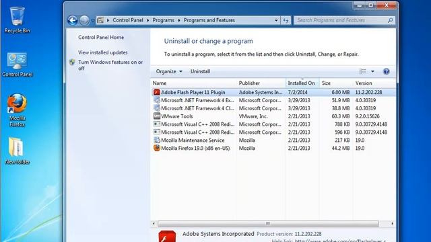431x242 pixels.
Task: Sort by the Size column header
Action: [336, 83]
